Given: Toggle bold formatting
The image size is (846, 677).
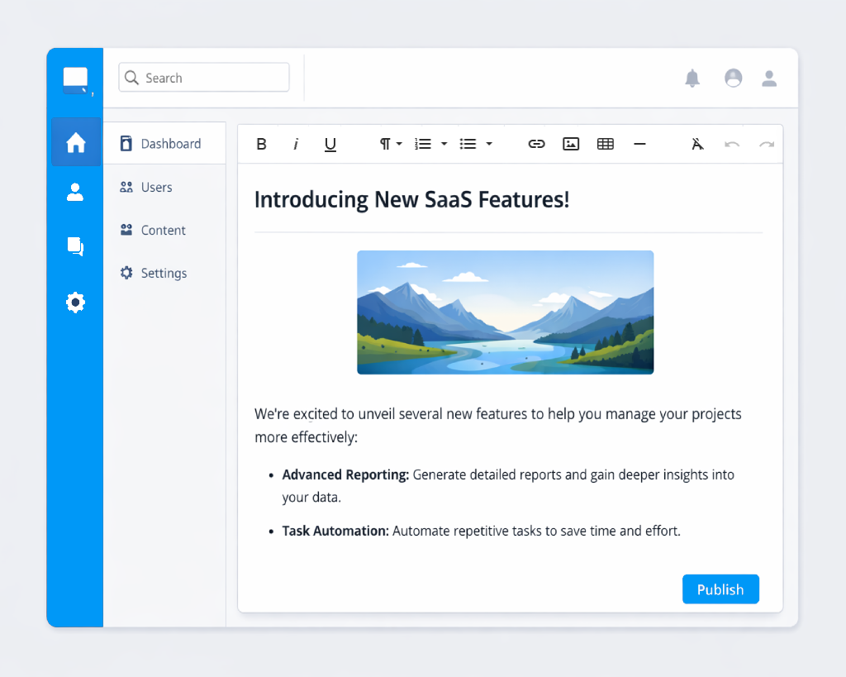Looking at the screenshot, I should tap(262, 144).
